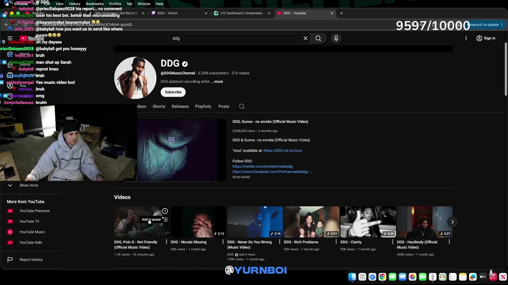Open the Profiles menu in menu bar
The height and width of the screenshot is (285, 508).
coord(115,4)
